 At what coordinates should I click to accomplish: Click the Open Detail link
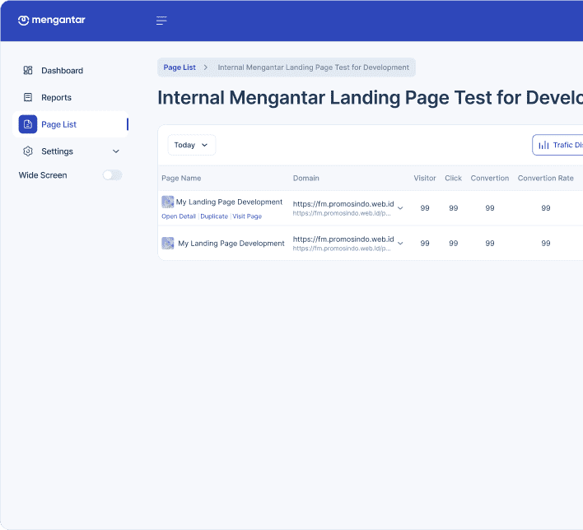point(179,216)
